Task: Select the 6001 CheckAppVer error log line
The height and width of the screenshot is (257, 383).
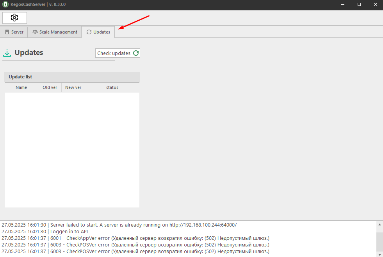Action: click(135, 238)
